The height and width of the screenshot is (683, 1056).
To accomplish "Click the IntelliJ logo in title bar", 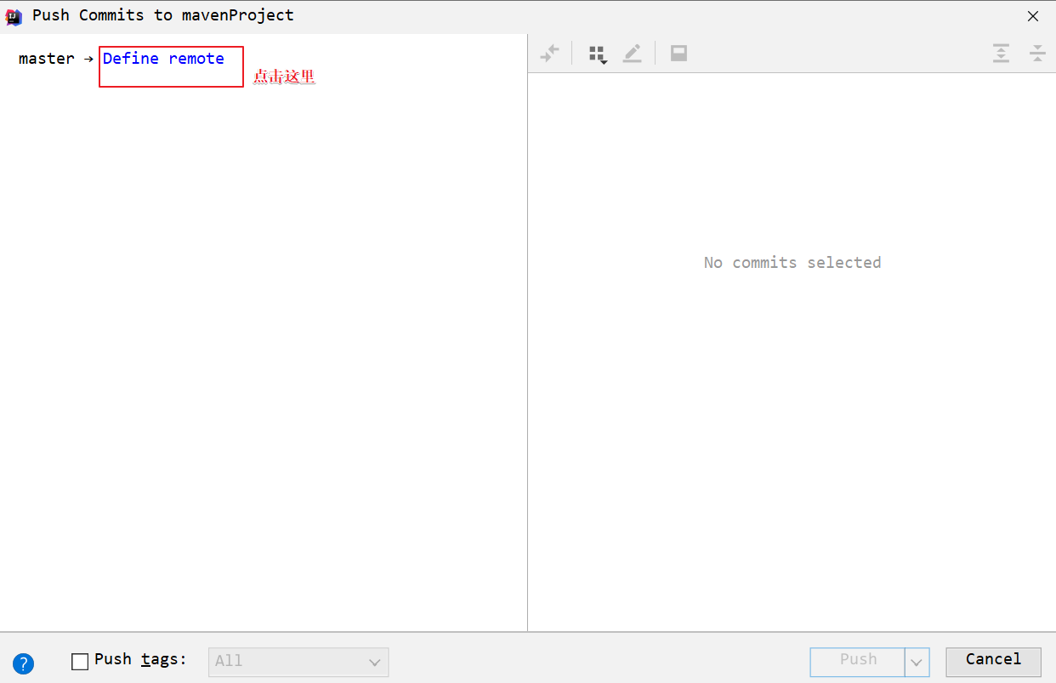I will pos(14,16).
